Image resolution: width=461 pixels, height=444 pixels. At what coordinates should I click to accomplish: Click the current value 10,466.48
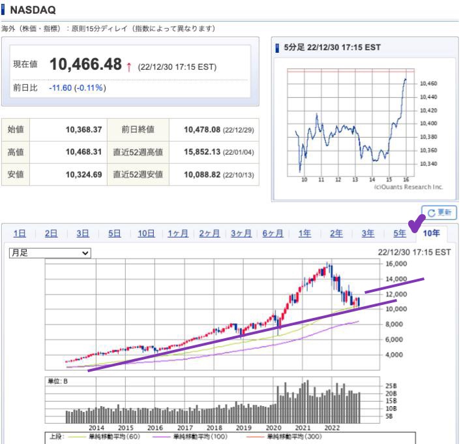(x=85, y=64)
